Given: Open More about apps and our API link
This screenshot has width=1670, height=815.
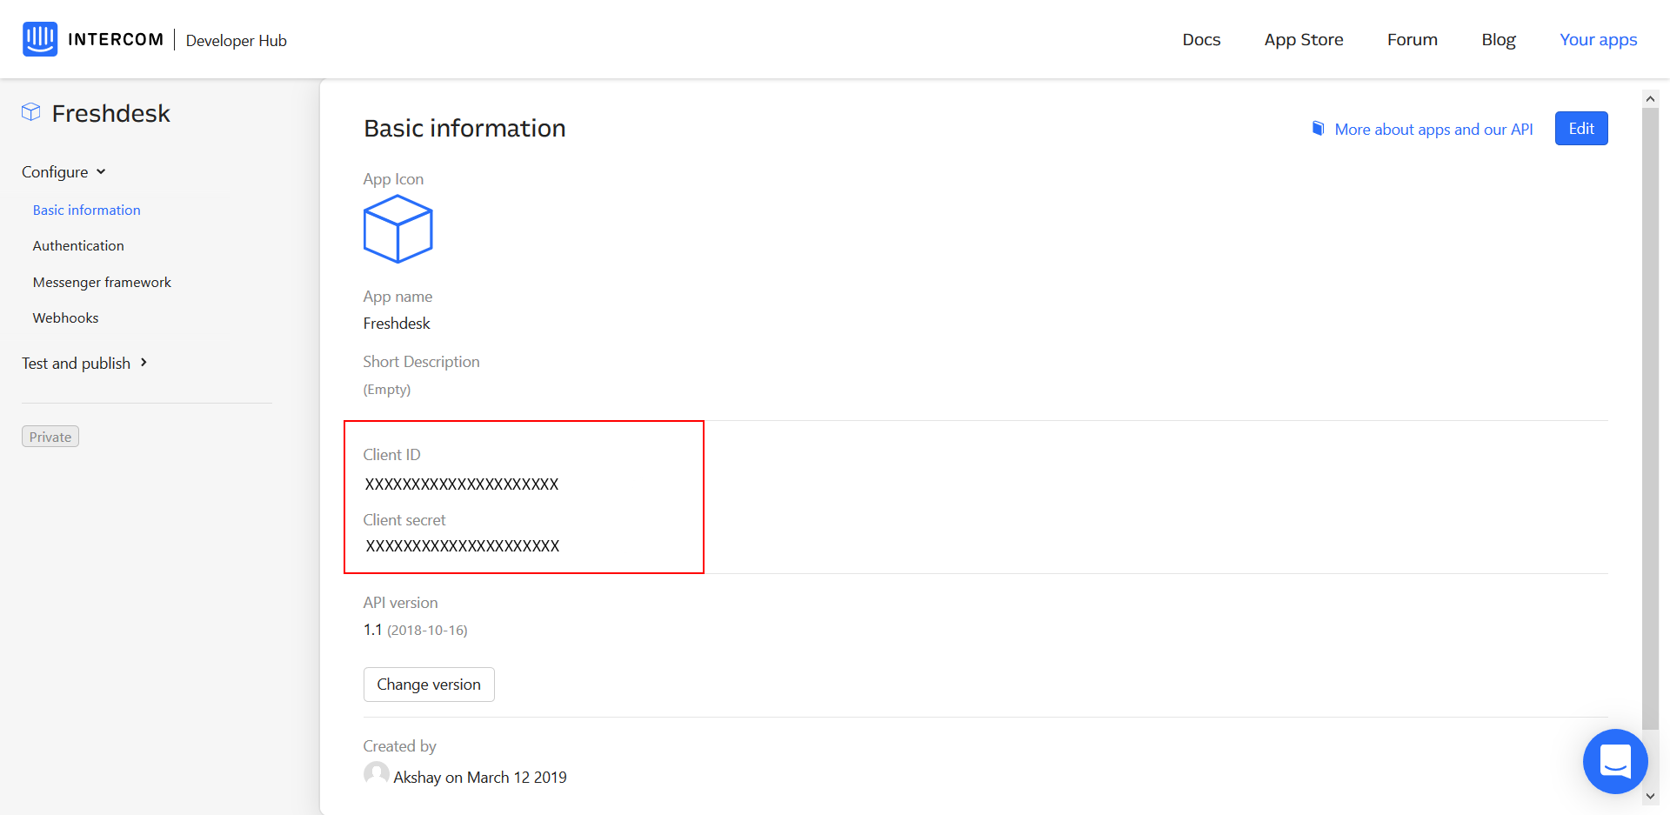Looking at the screenshot, I should (1433, 130).
